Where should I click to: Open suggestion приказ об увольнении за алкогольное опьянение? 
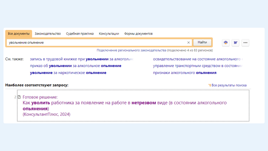click(x=75, y=66)
